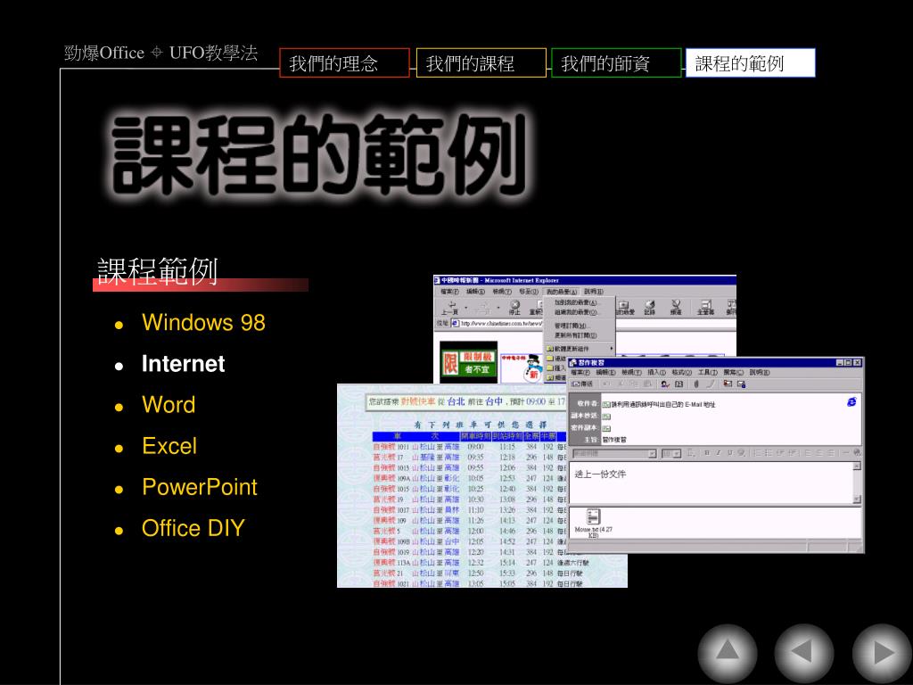Click the mail body scrollbar down arrow

coord(857,499)
